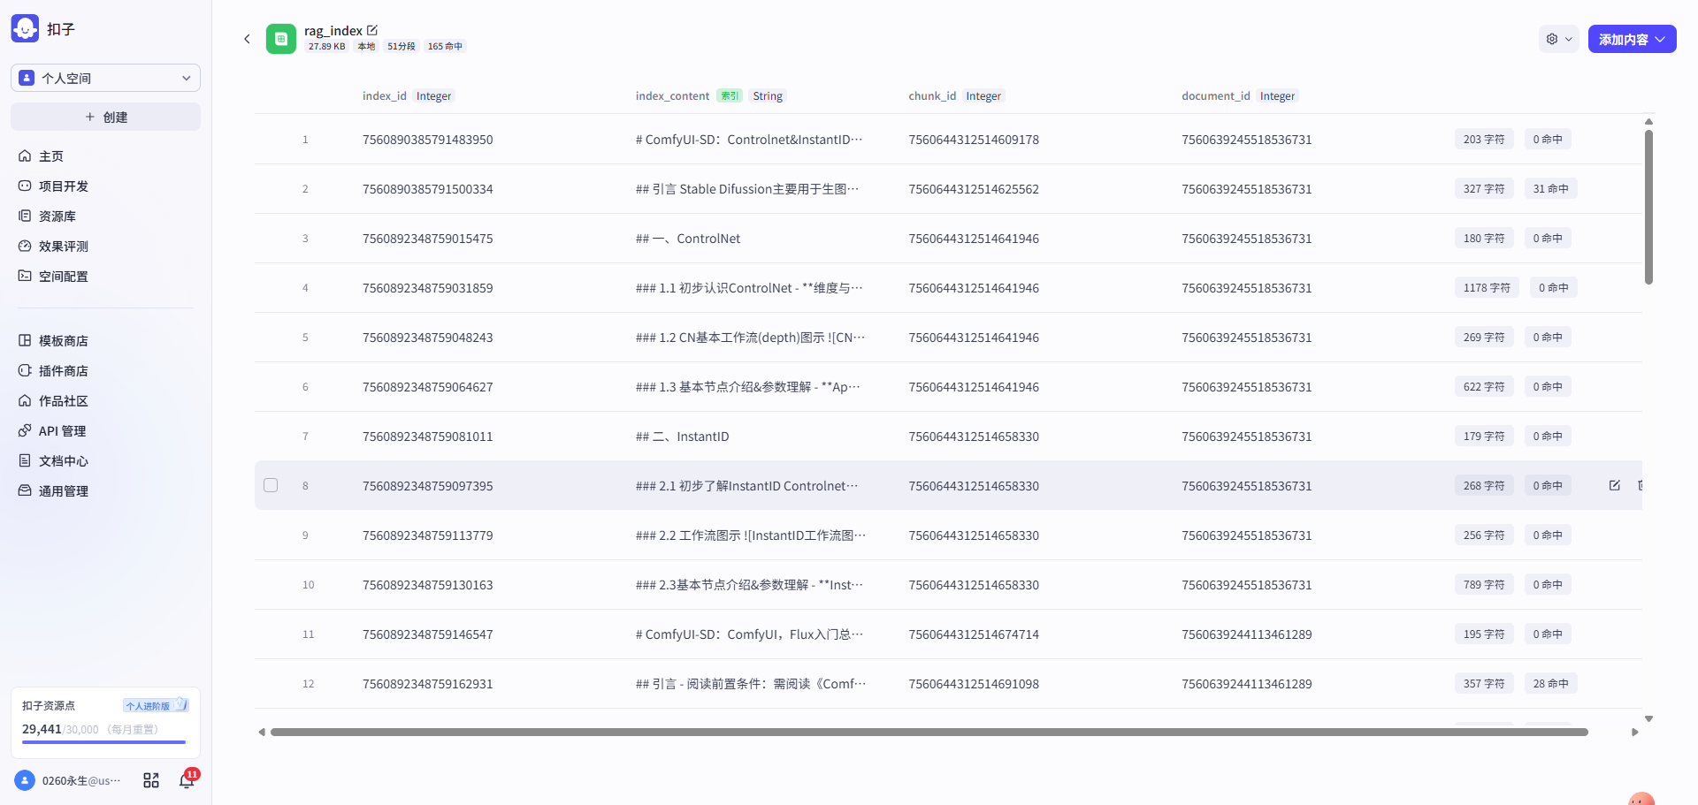This screenshot has height=805, width=1698.
Task: Open the settings gear dropdown
Action: (x=1558, y=39)
